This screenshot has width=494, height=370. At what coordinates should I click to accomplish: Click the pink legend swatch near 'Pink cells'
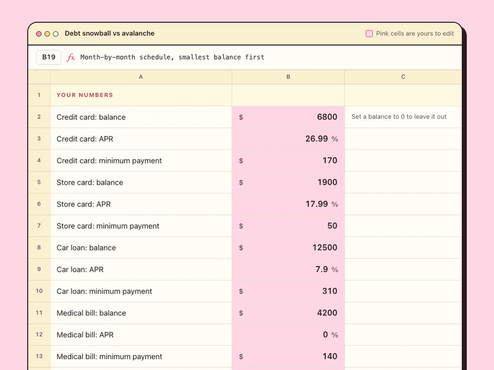[369, 34]
